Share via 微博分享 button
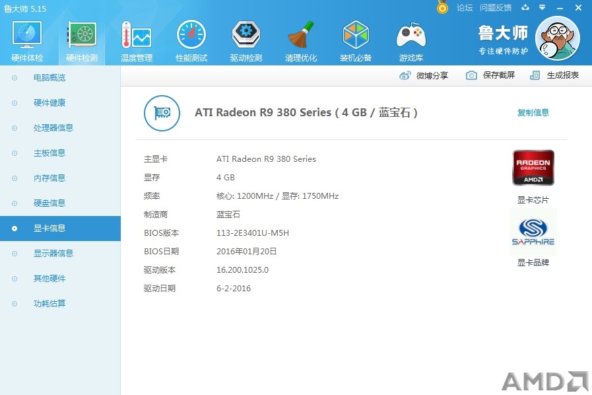This screenshot has height=395, width=592. click(424, 75)
